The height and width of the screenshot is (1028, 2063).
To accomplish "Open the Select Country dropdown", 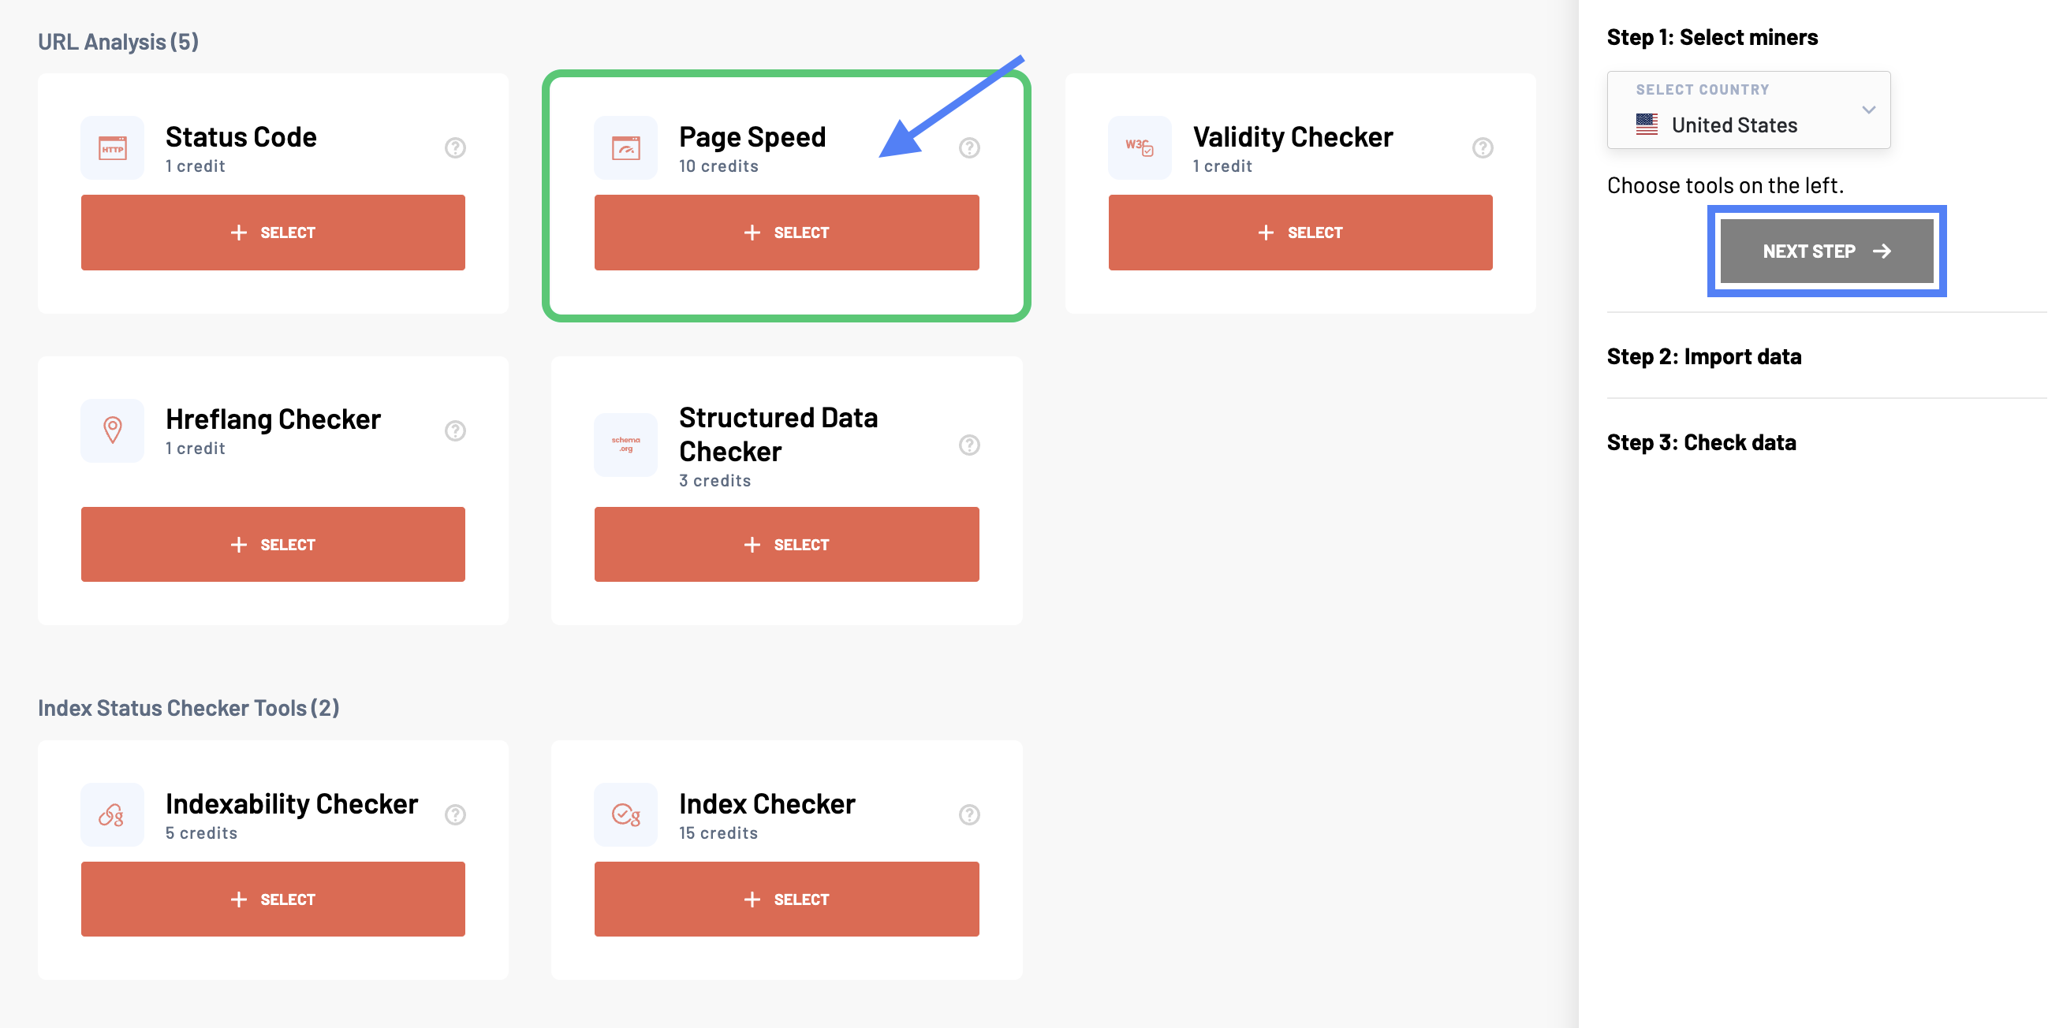I will click(1748, 110).
